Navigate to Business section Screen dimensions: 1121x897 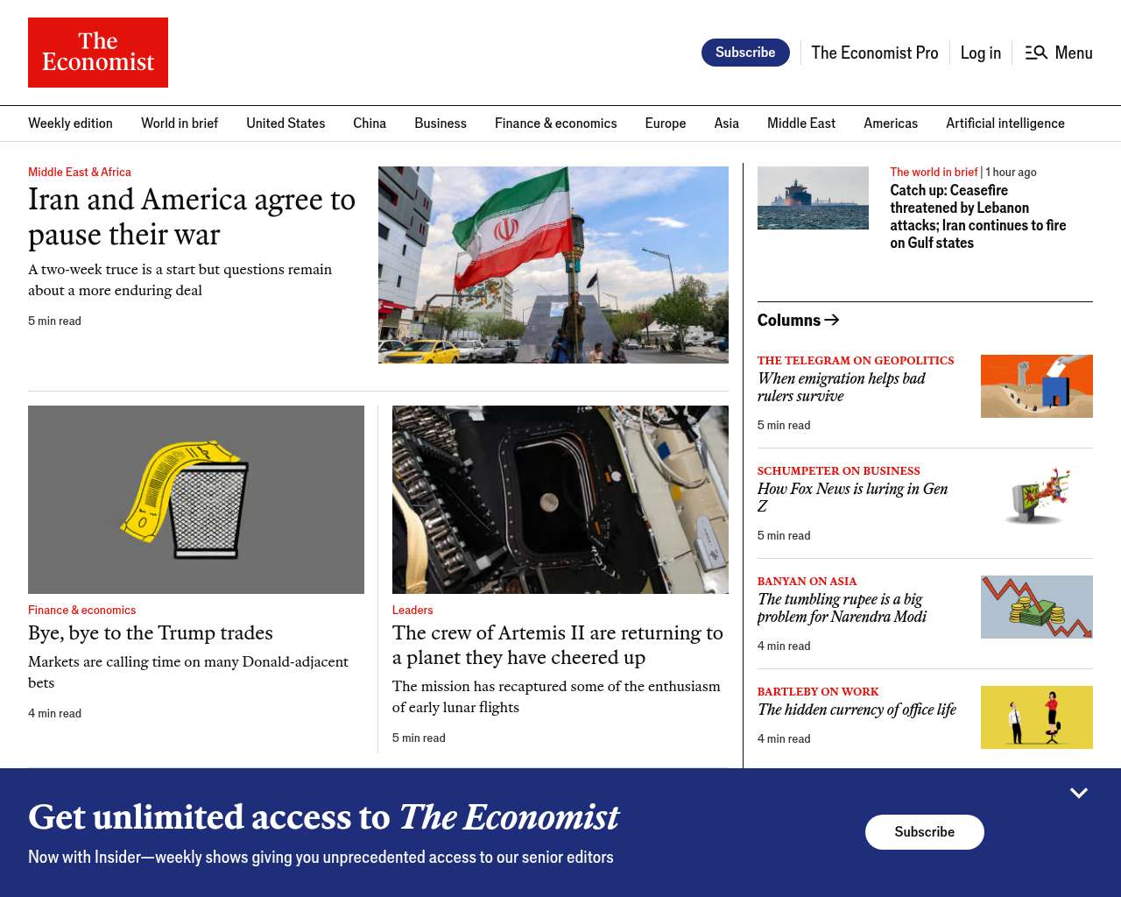(441, 124)
